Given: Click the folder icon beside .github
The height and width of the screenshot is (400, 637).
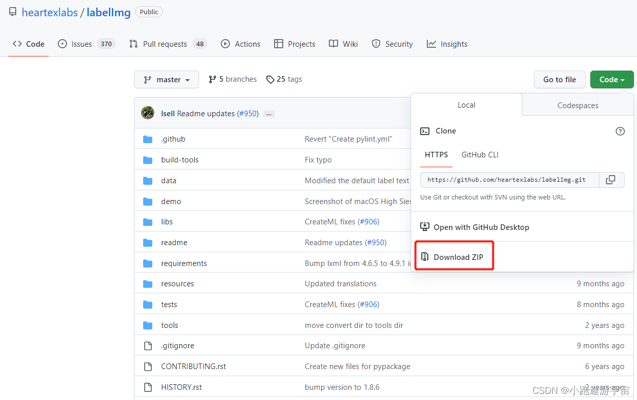Looking at the screenshot, I should [x=148, y=139].
